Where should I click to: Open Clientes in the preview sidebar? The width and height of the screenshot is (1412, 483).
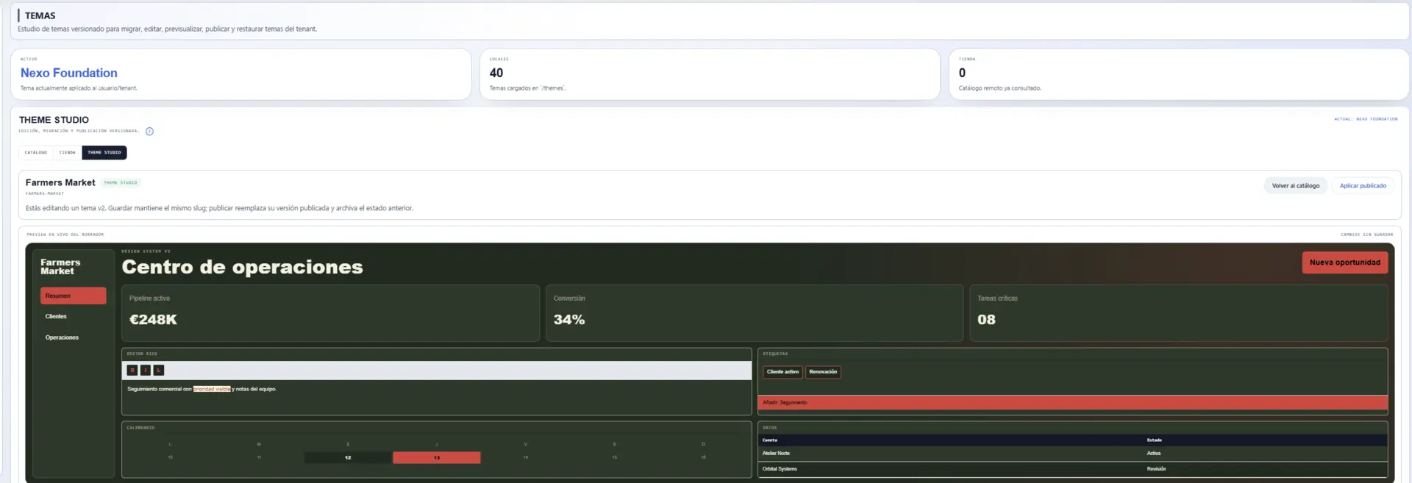[x=74, y=317]
